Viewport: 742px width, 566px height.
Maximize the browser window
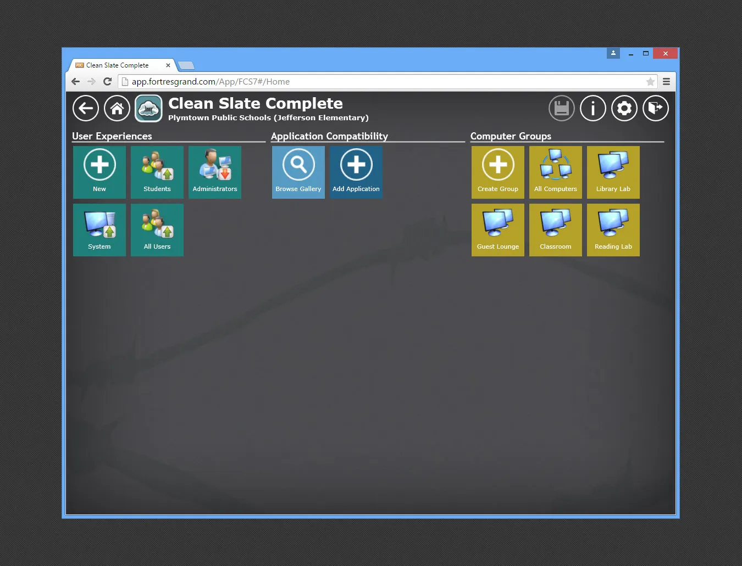coord(646,54)
